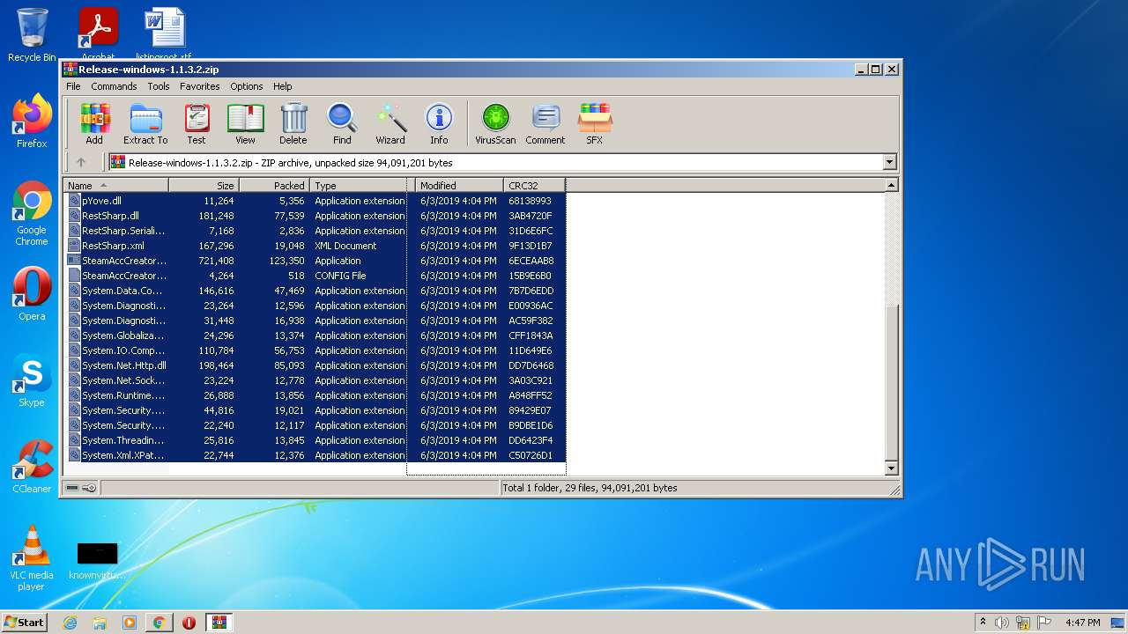Open the View file tool
1128x634 pixels.
(x=245, y=124)
